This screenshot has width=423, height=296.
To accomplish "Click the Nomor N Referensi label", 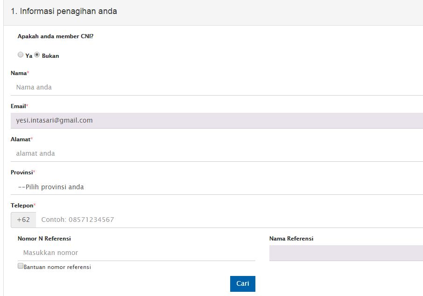I will [44, 239].
